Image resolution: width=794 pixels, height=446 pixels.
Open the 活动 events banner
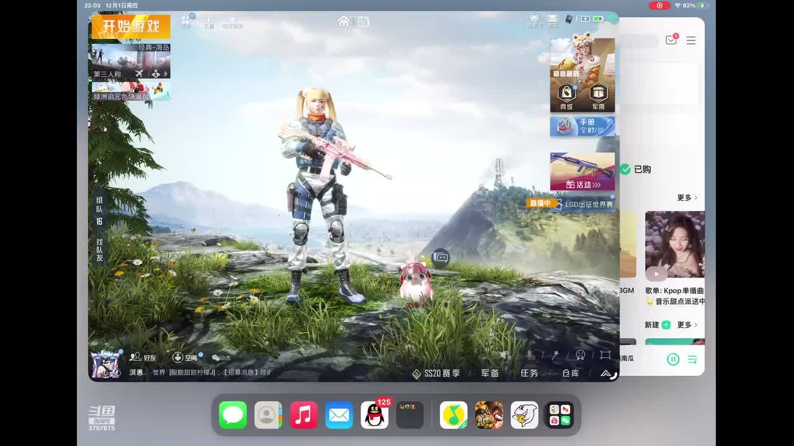click(582, 172)
